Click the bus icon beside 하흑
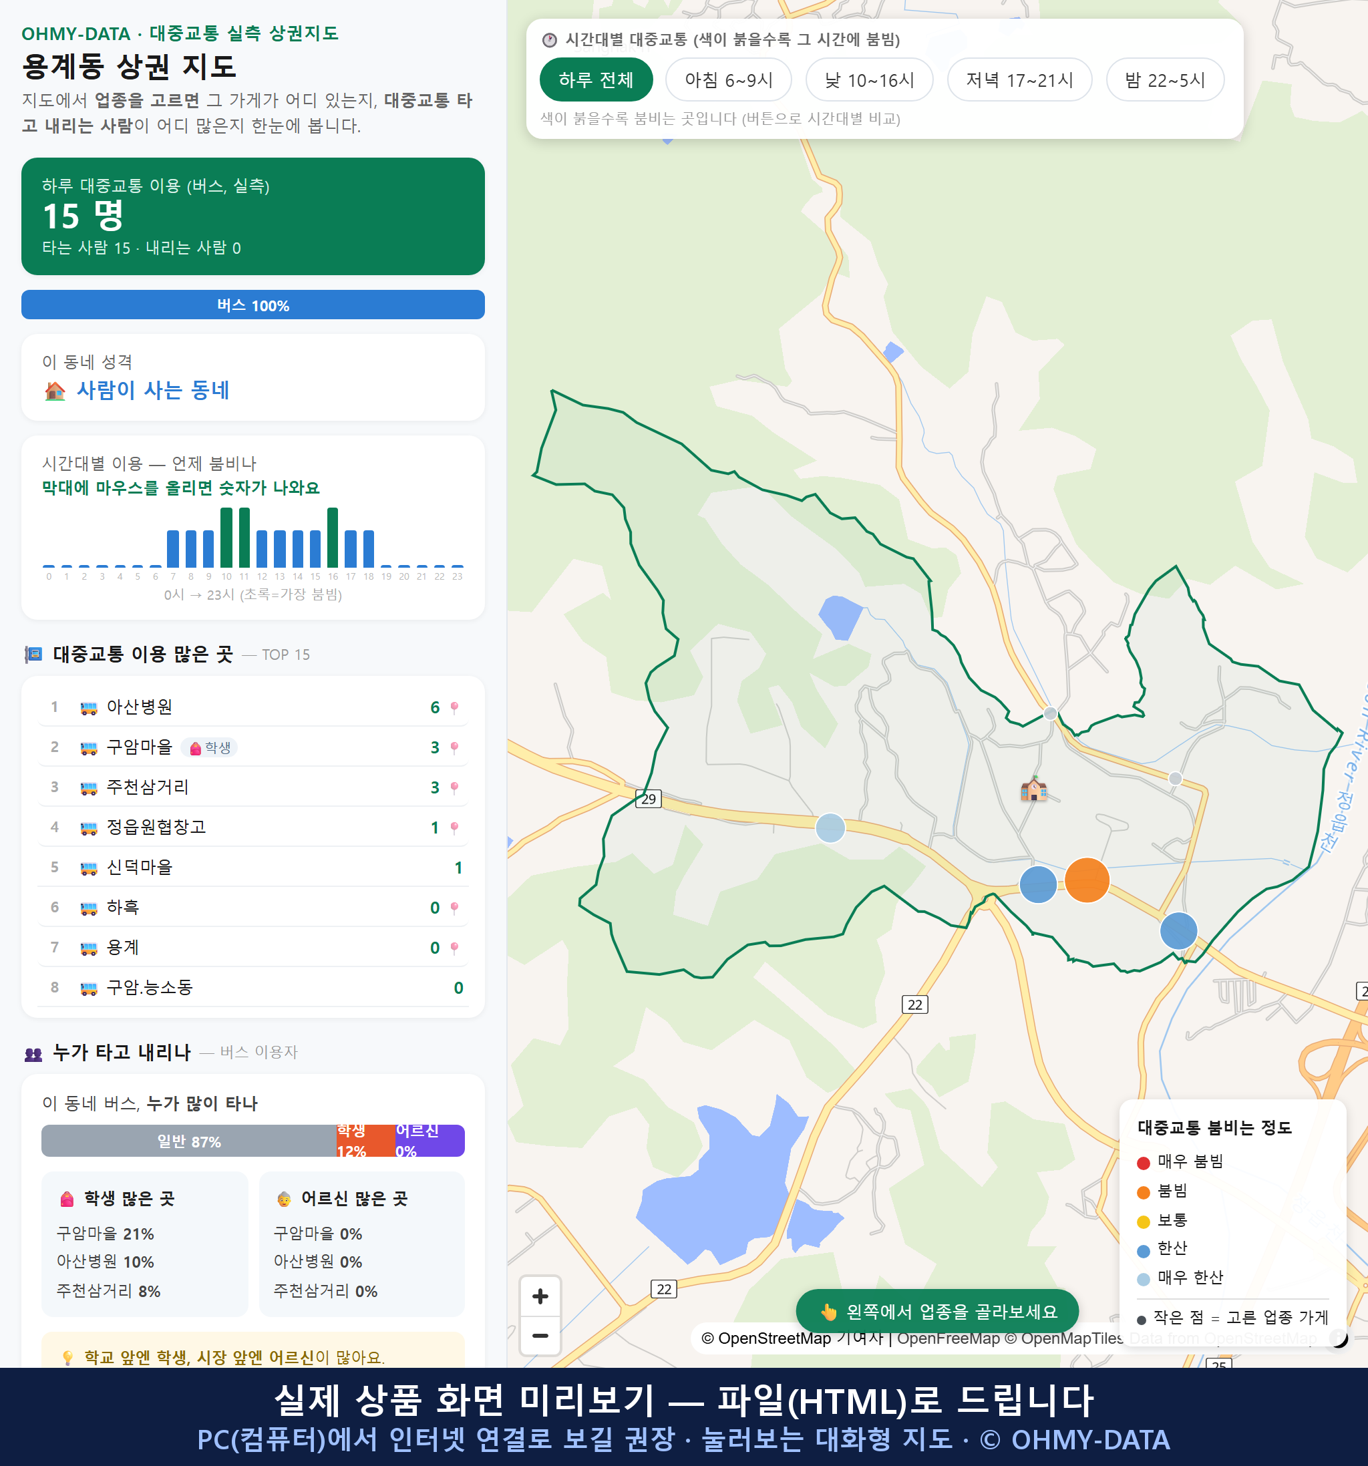 88,908
